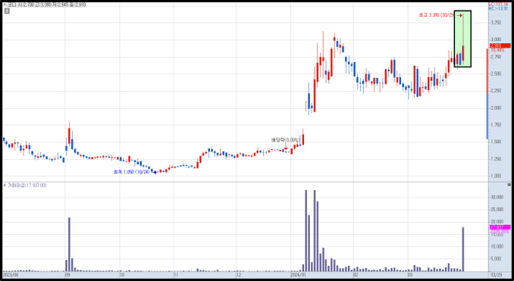The image size is (514, 281).
Task: Click the 03/29 date label at the axis corner
Action: pos(497,275)
